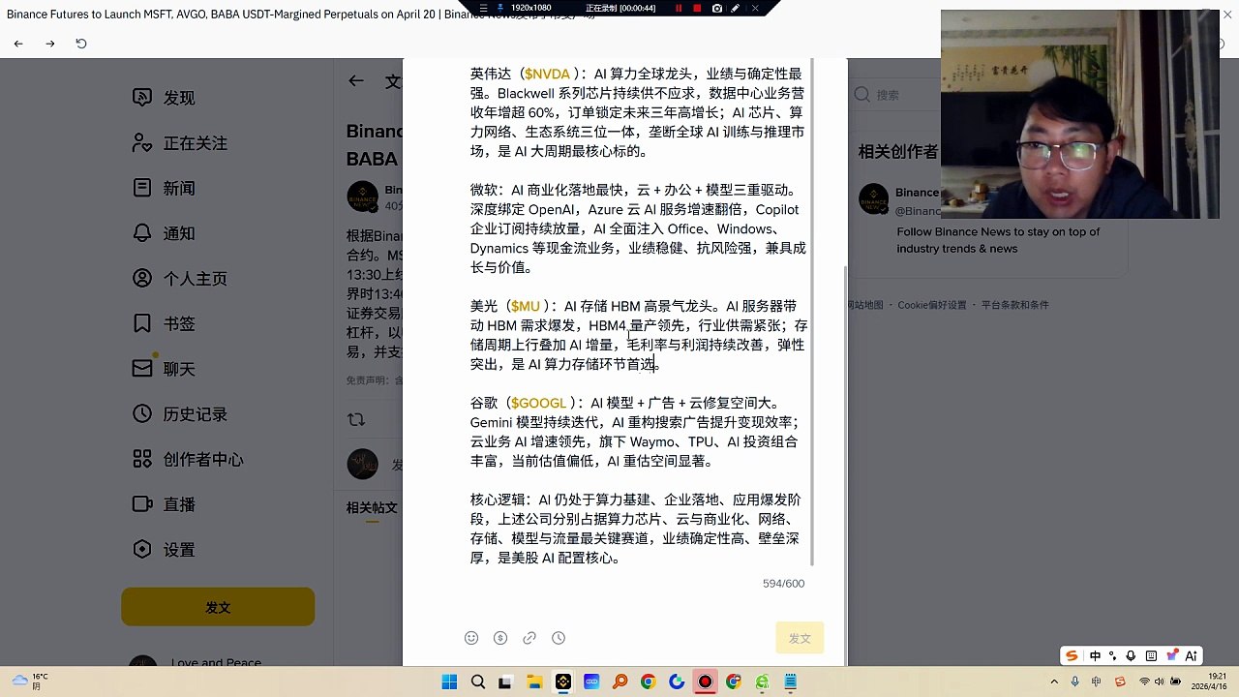Open 书签 bookmarks in sidebar

(164, 323)
